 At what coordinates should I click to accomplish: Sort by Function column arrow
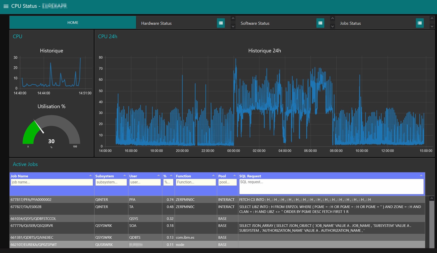(x=213, y=175)
